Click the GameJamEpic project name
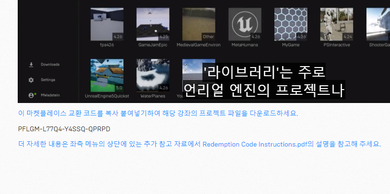This screenshot has height=194, width=390. click(153, 45)
